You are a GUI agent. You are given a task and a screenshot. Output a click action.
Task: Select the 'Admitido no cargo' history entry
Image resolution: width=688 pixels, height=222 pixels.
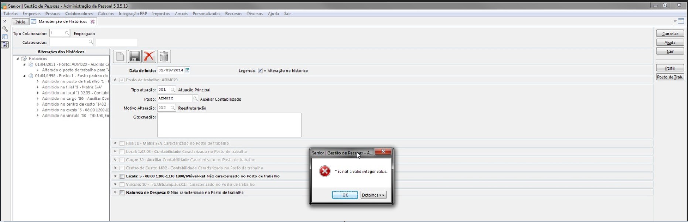coord(75,99)
